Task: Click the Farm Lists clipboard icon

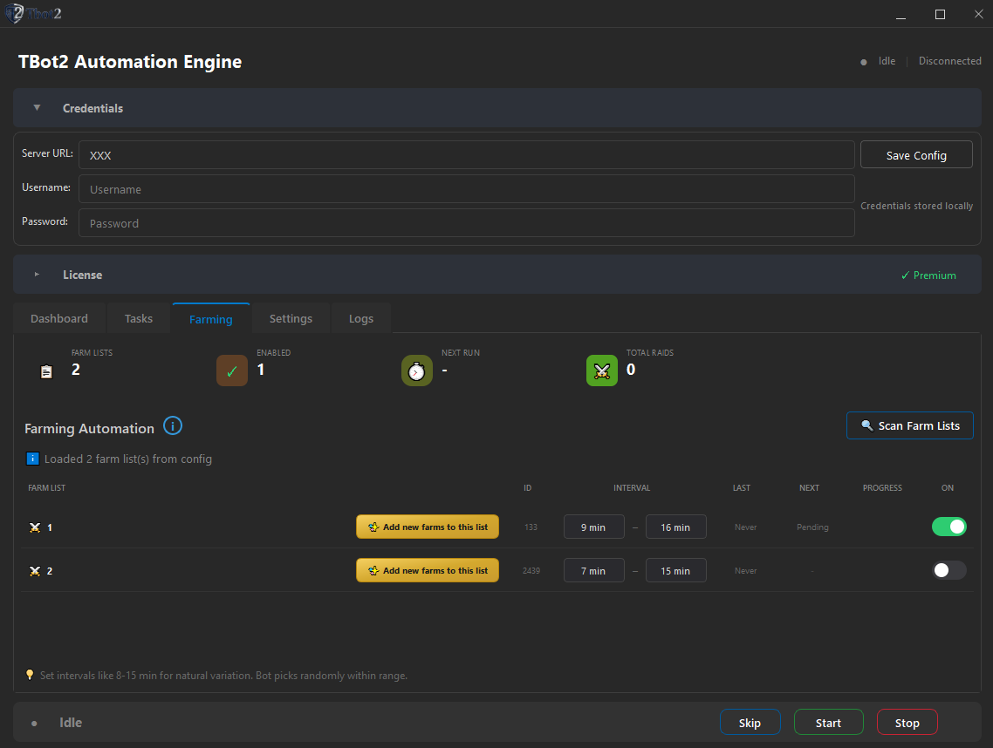Action: [x=46, y=371]
